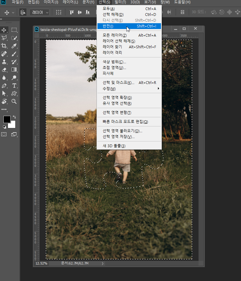Image resolution: width=241 pixels, height=281 pixels.
Task: Choose 새 3D 돌출(3) entry
Action: pyautogui.click(x=129, y=146)
